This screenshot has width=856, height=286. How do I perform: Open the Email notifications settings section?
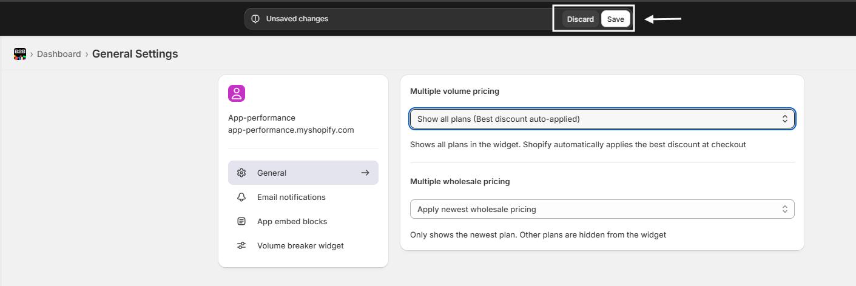(291, 197)
